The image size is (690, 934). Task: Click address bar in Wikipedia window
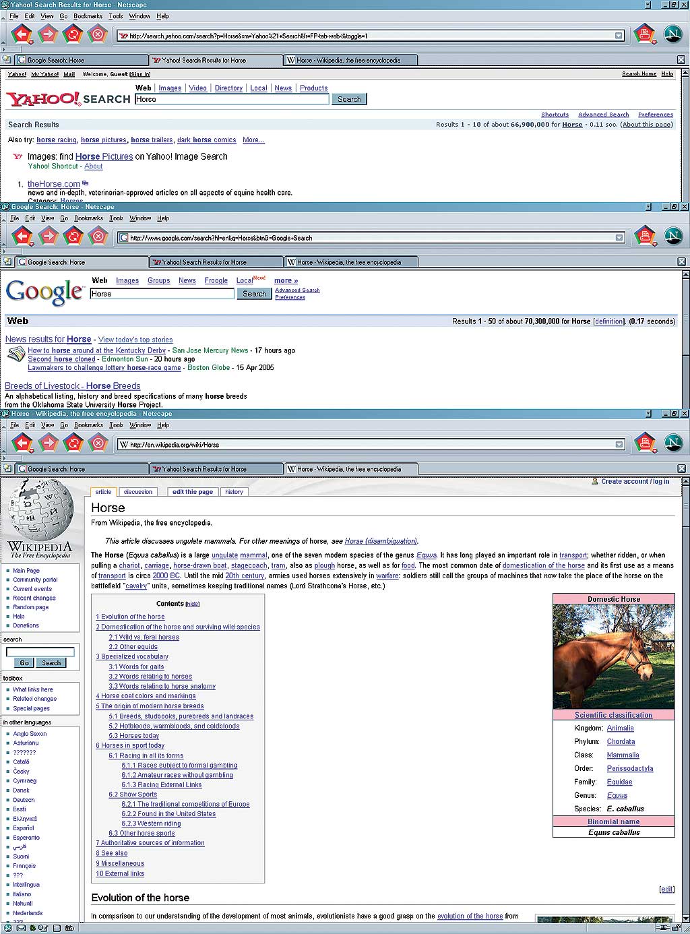[371, 445]
